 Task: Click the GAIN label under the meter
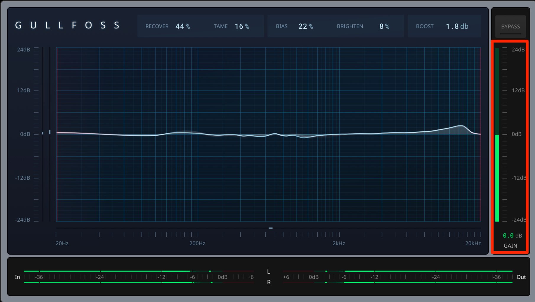pyautogui.click(x=510, y=246)
